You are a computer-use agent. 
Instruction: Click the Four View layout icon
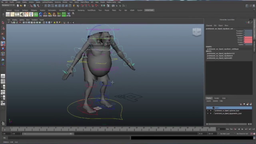coord(3,82)
